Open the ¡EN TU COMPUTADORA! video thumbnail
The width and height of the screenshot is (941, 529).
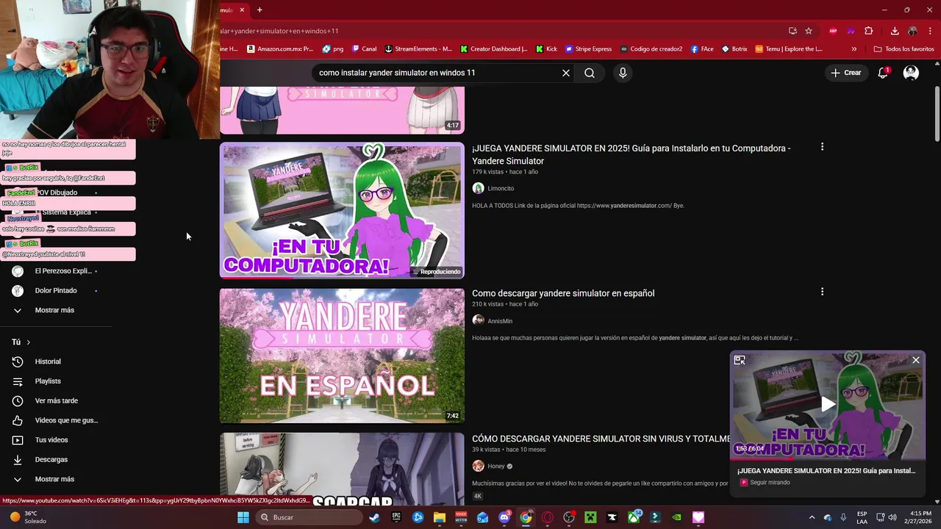(x=342, y=211)
